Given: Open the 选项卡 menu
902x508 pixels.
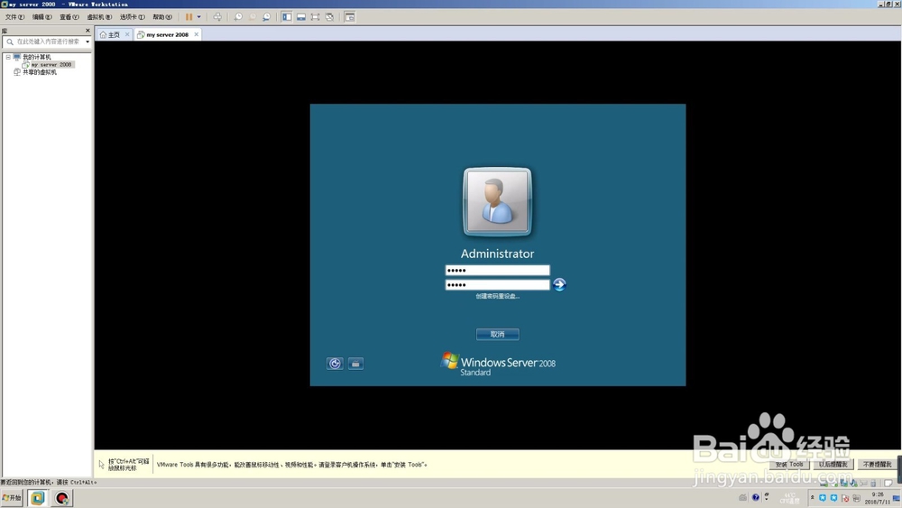Looking at the screenshot, I should 133,16.
